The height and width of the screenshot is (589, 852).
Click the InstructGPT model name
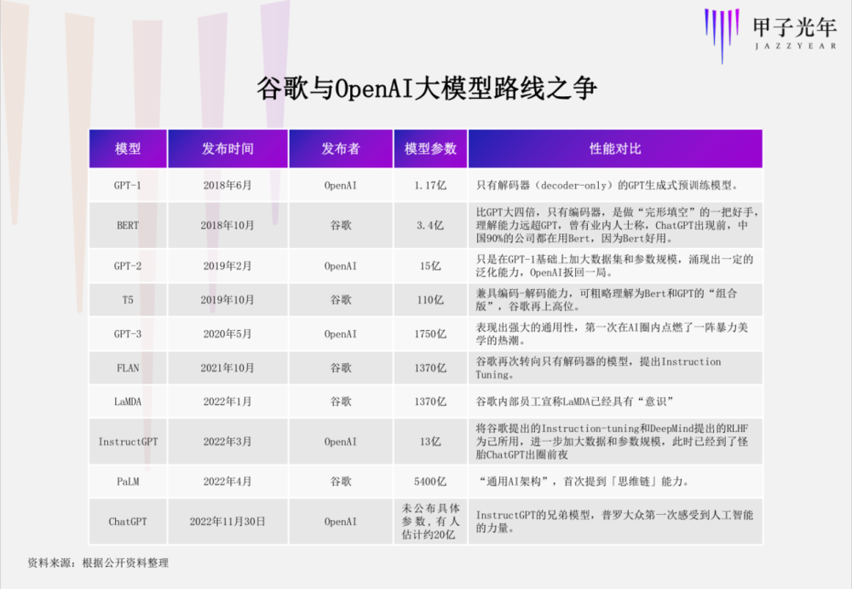pos(127,442)
